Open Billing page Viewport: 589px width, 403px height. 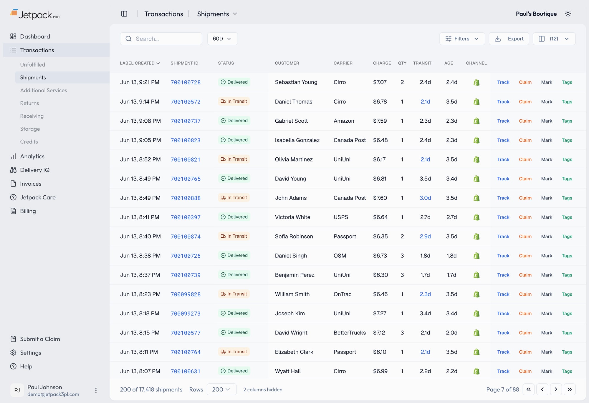(28, 211)
